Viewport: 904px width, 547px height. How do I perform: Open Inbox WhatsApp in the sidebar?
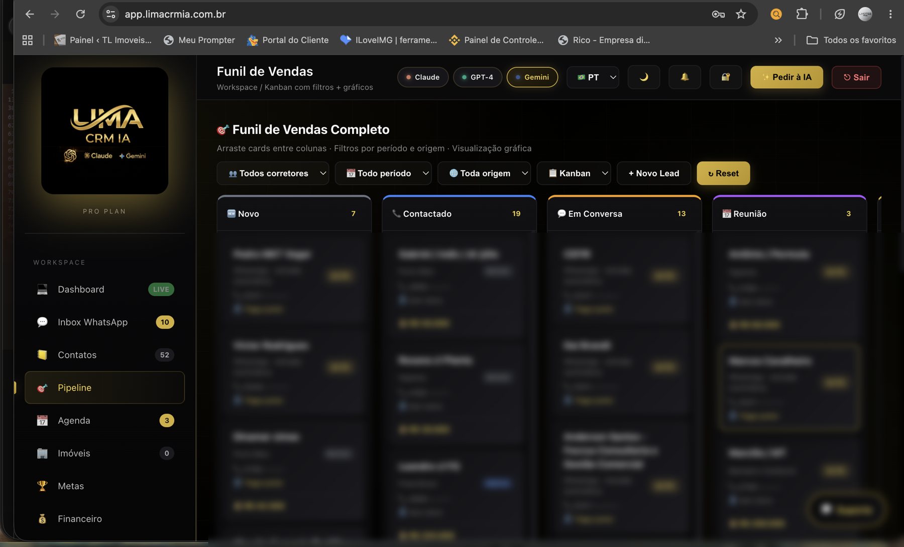(104, 322)
